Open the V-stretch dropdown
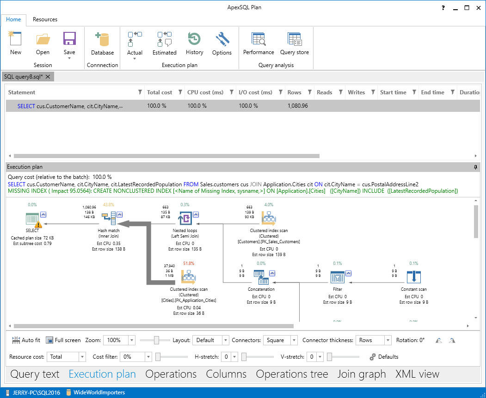 click(320, 357)
